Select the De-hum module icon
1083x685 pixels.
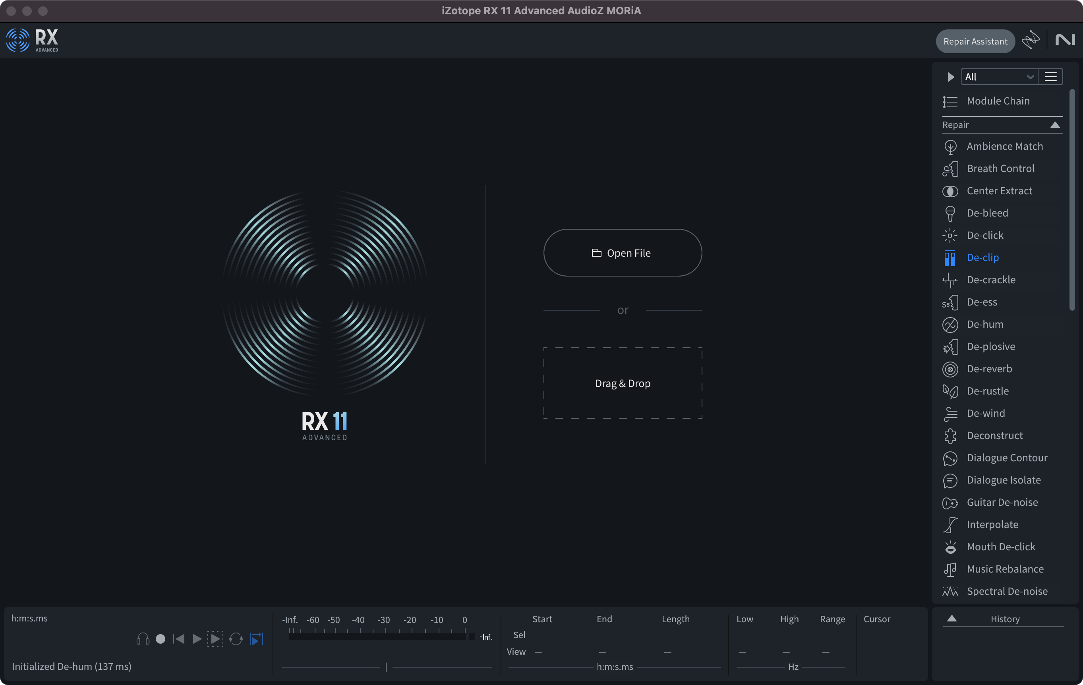[950, 325]
